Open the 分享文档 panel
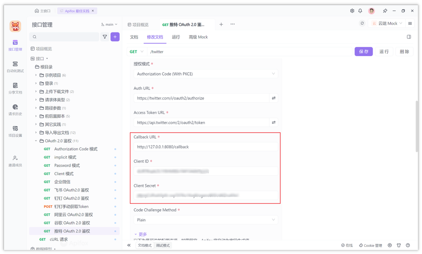 [16, 89]
